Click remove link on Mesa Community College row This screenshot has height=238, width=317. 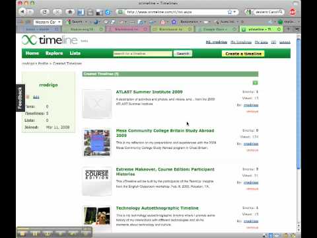pyautogui.click(x=252, y=150)
